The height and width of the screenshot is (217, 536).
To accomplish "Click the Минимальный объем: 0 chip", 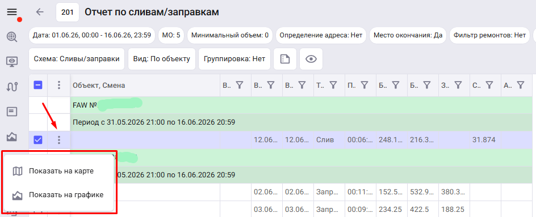I will (230, 35).
